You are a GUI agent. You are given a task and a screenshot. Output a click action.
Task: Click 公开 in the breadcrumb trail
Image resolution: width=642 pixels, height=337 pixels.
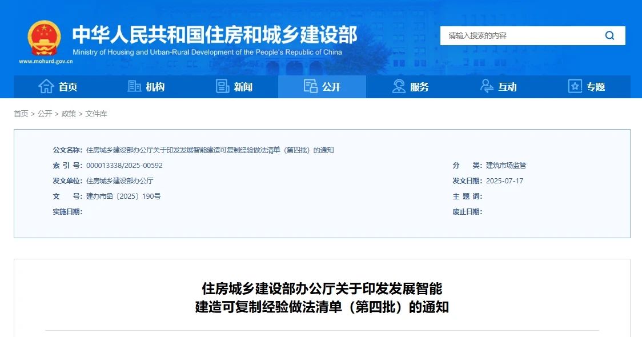tap(45, 114)
